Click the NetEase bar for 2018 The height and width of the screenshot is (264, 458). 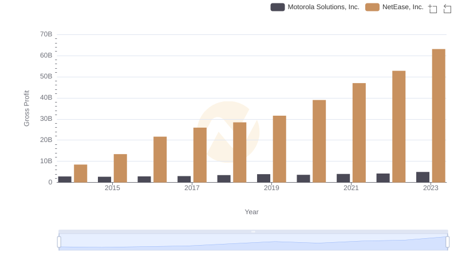pos(239,152)
